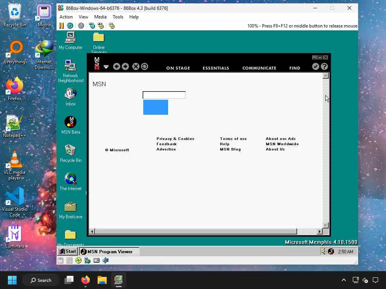Select the MSN Beta desktop icon
Screen dimensions: 386x289
click(70, 125)
